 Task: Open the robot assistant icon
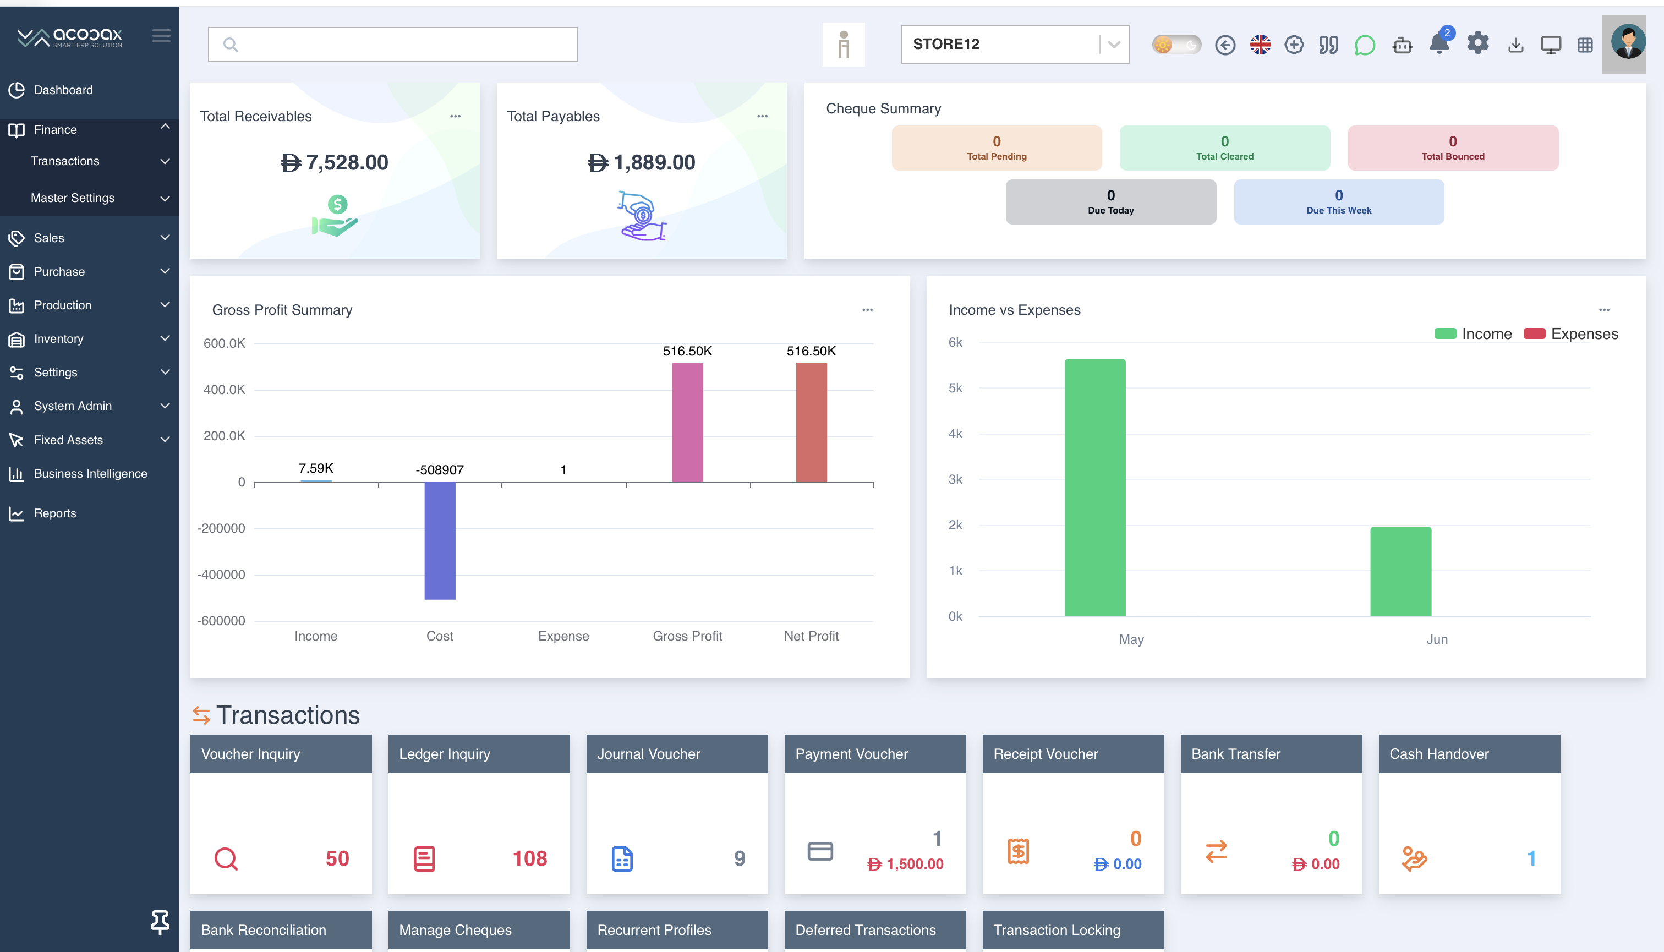coord(1402,45)
